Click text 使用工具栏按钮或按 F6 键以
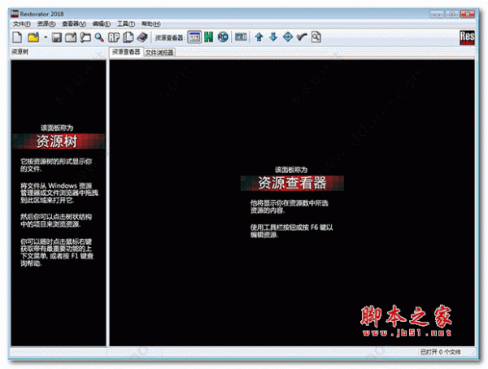The image size is (488, 369). pyautogui.click(x=292, y=228)
